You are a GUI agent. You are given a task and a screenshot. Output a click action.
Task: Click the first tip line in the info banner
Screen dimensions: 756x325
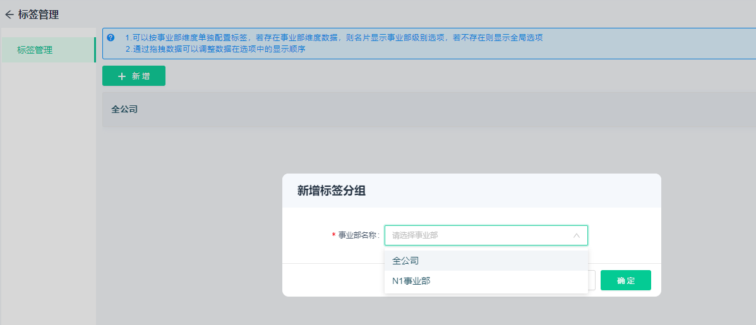click(333, 38)
